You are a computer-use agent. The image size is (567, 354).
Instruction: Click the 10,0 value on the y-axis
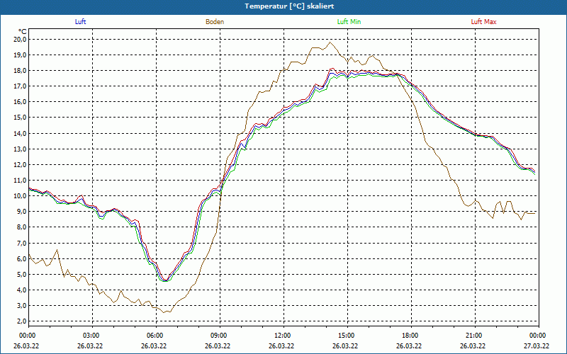(20, 196)
